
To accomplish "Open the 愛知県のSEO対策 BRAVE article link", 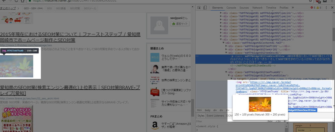I will pos(70,91).
